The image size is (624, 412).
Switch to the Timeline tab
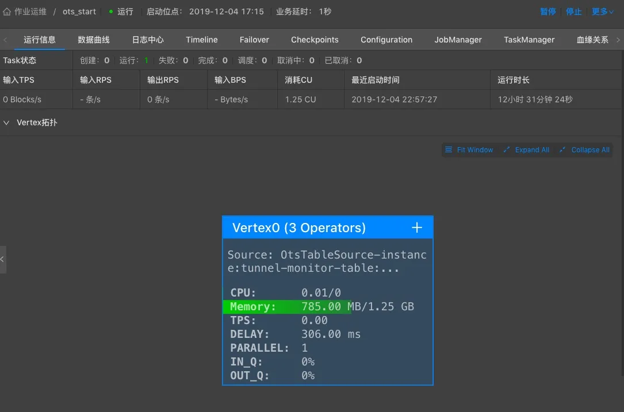(202, 40)
